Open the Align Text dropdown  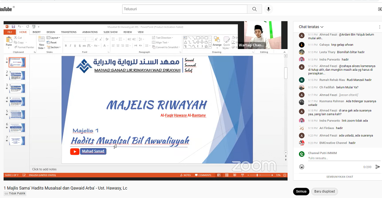[160, 42]
